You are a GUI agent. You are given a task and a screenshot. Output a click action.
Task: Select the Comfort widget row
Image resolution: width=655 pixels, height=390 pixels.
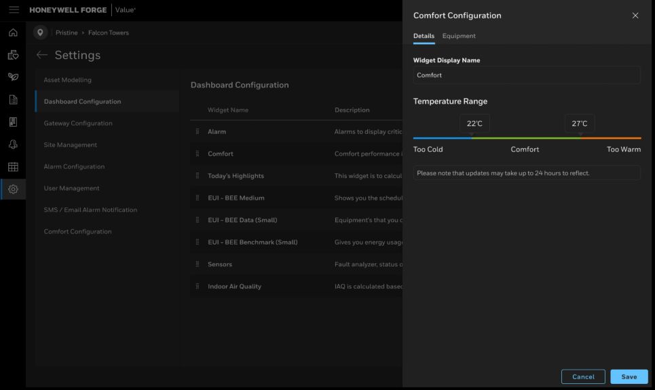(x=296, y=154)
